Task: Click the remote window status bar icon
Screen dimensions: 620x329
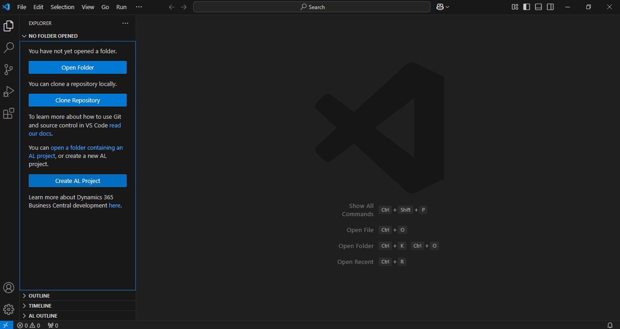Action: 6,325
